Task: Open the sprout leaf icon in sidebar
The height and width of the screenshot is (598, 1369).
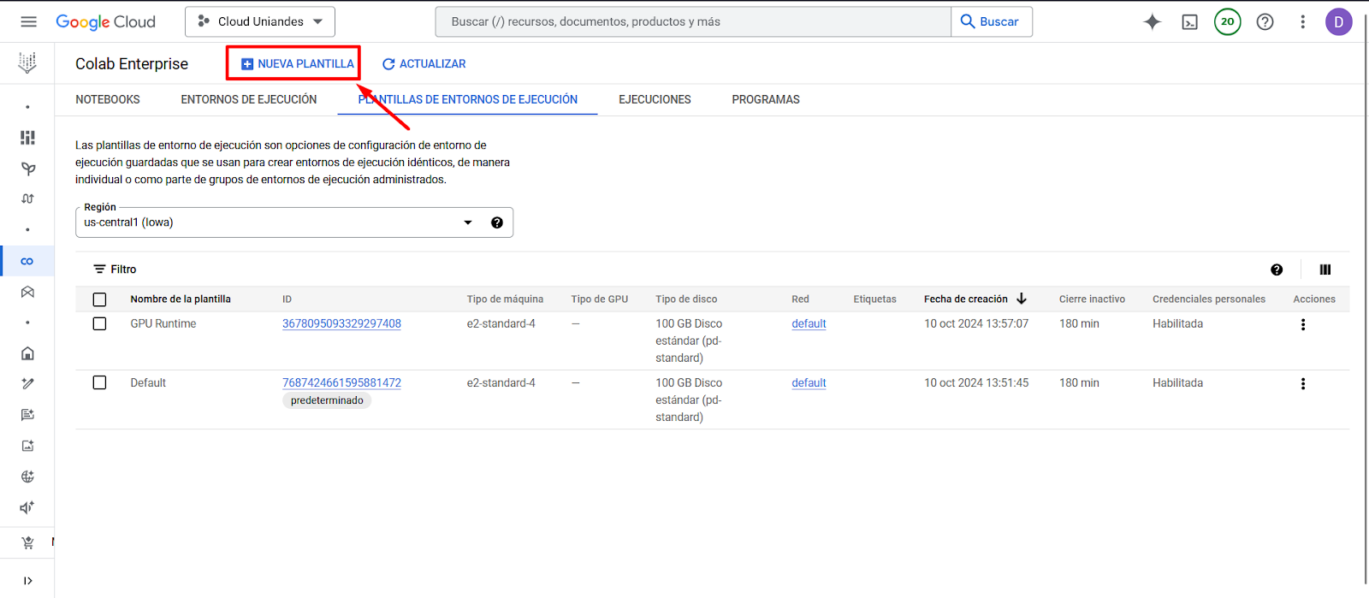Action: 27,169
